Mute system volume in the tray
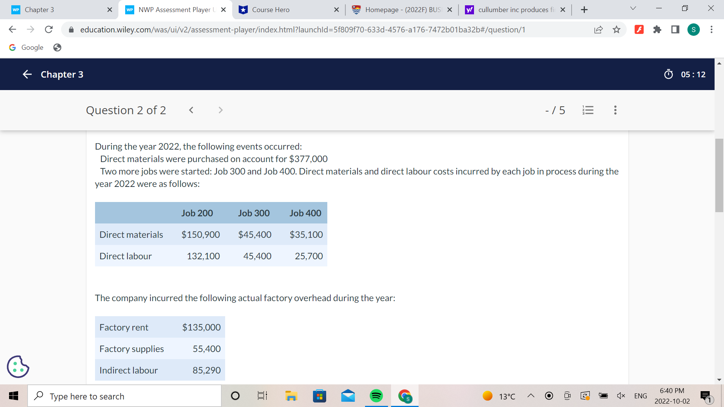Viewport: 724px width, 407px height. coord(621,396)
